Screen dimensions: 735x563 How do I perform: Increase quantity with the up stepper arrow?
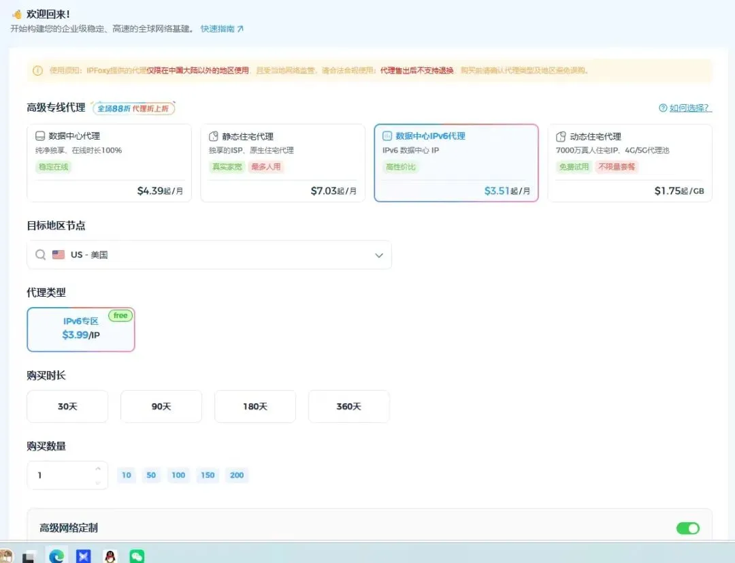pos(98,468)
